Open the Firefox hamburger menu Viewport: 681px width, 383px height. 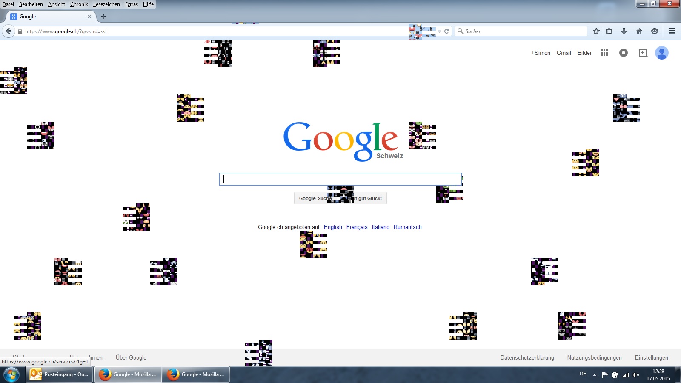click(672, 31)
